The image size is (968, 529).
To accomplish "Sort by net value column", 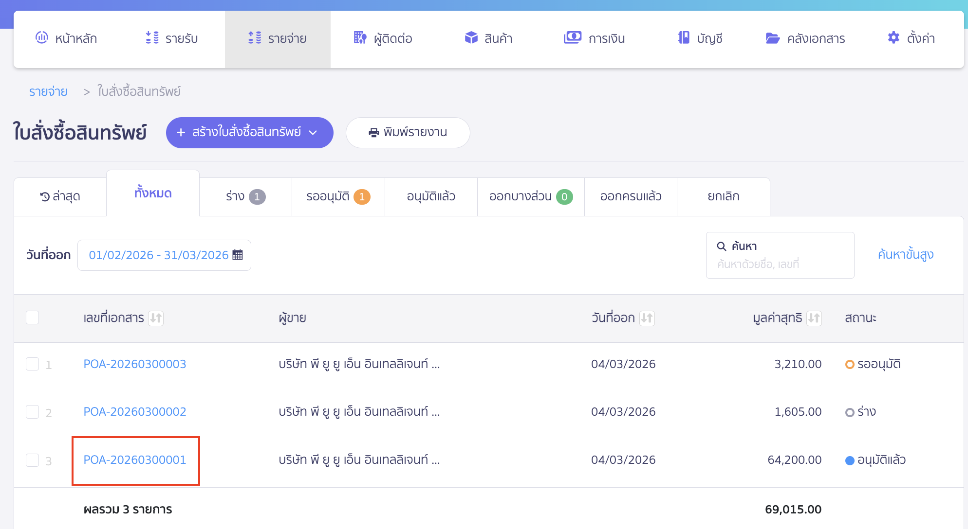I will pyautogui.click(x=814, y=318).
